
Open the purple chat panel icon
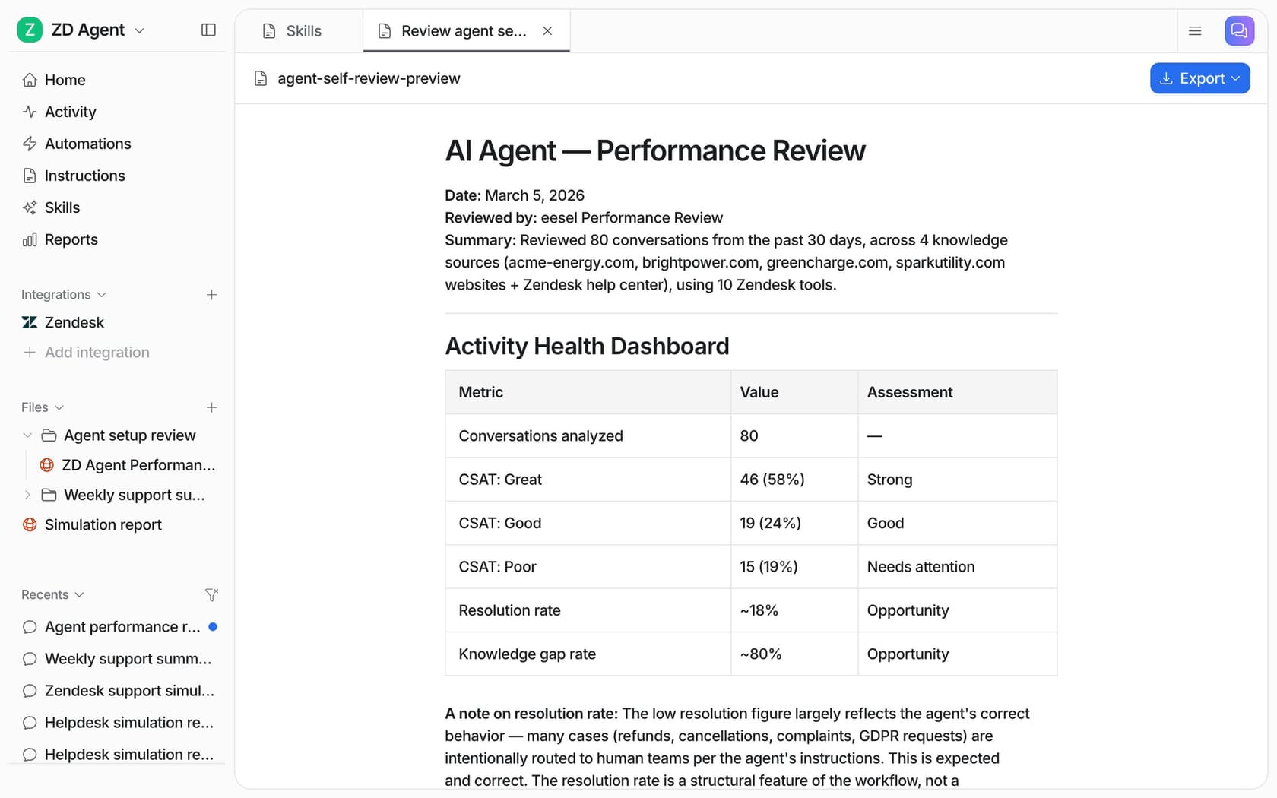[1239, 31]
